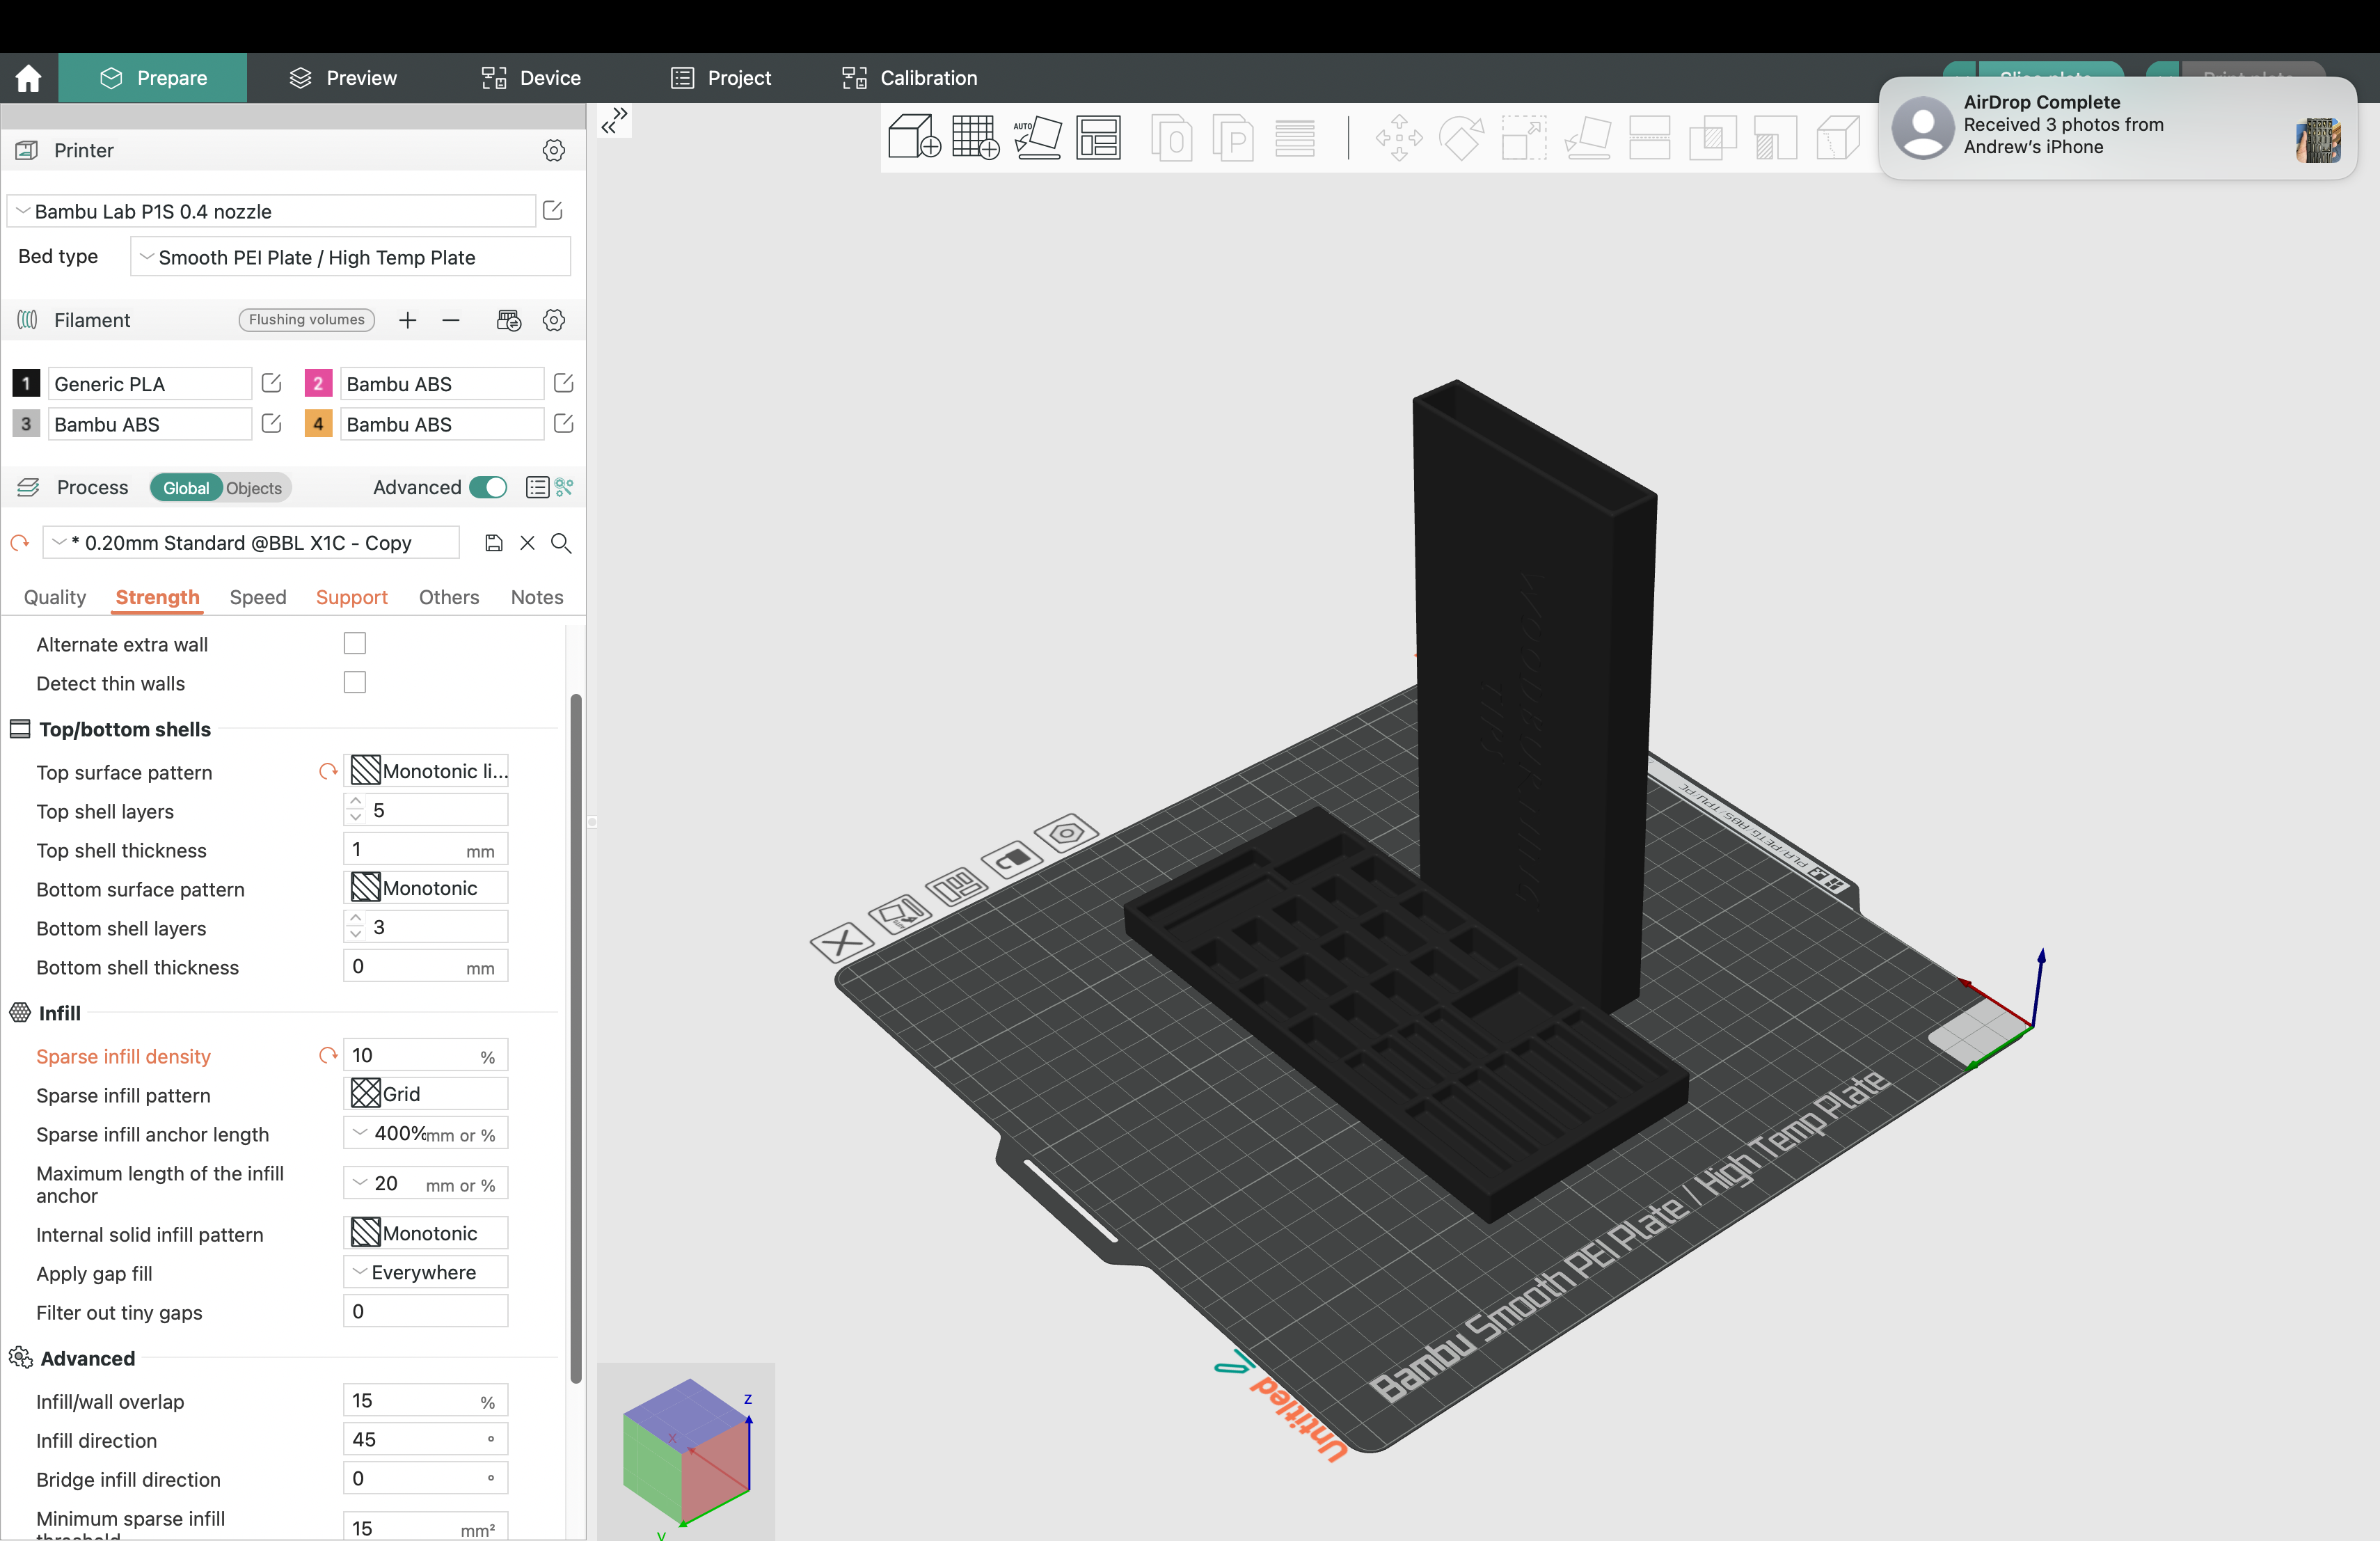Open Apply gap fill Everywhere dropdown
The width and height of the screenshot is (2380, 1541).
(425, 1272)
